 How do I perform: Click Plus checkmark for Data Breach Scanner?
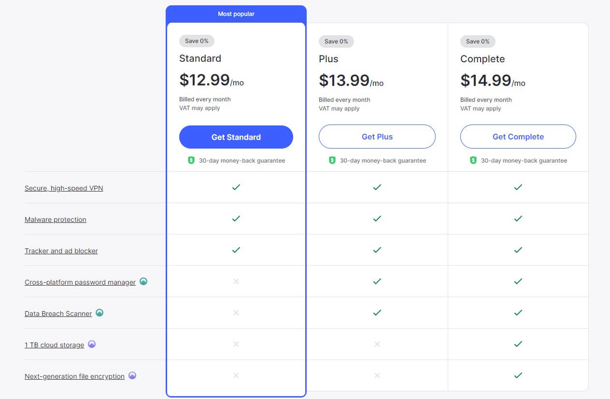coord(377,313)
